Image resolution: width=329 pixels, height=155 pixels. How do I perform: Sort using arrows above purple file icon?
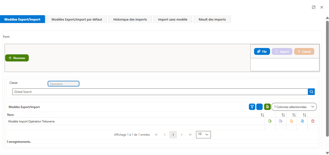click(283, 115)
